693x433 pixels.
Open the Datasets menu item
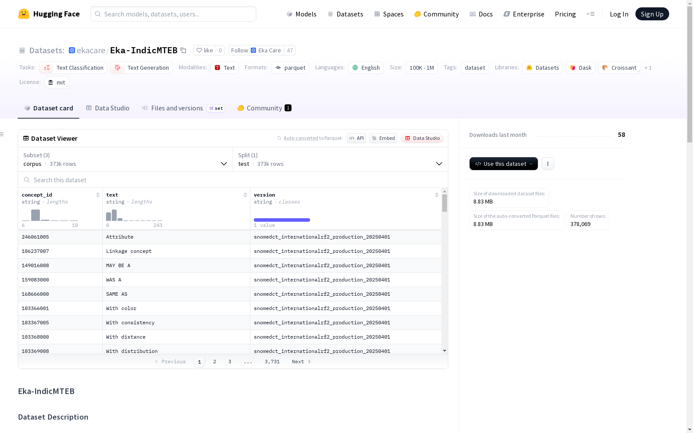345,14
